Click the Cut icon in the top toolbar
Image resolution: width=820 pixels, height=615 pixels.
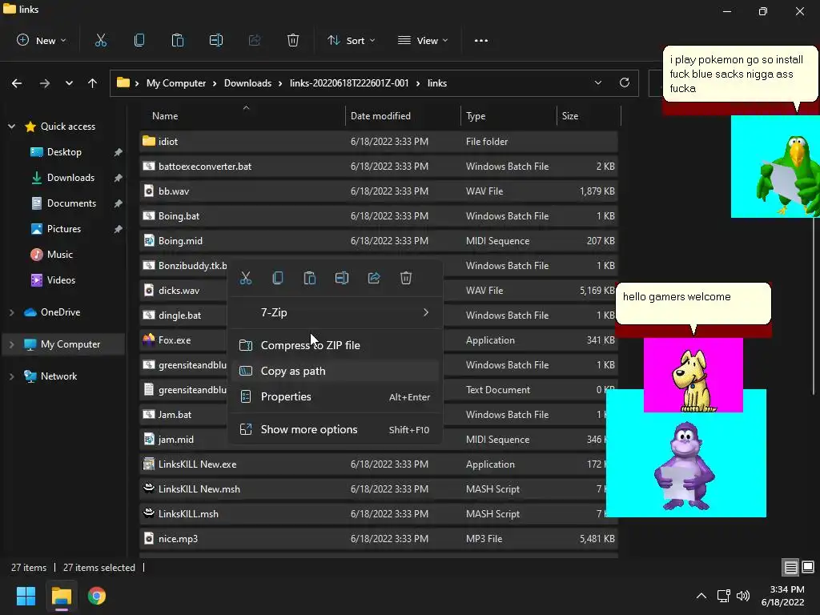(100, 40)
